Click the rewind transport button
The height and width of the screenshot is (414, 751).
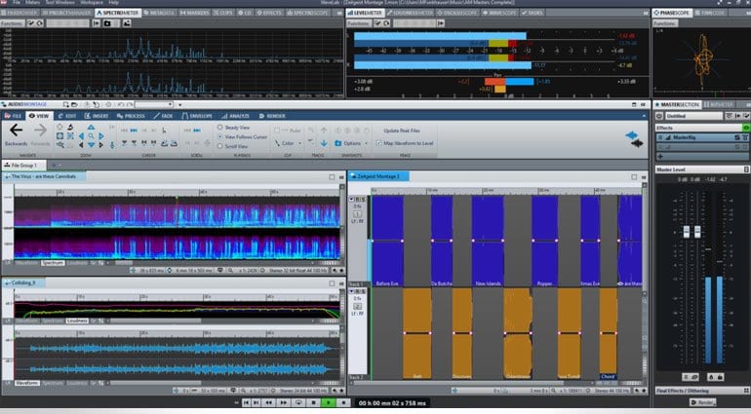[x=269, y=403]
